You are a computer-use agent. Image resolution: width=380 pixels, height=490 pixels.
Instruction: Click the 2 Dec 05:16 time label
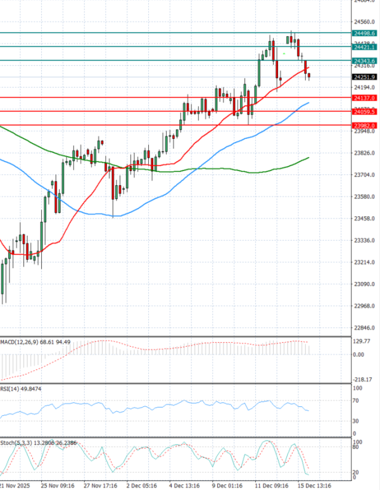(143, 485)
